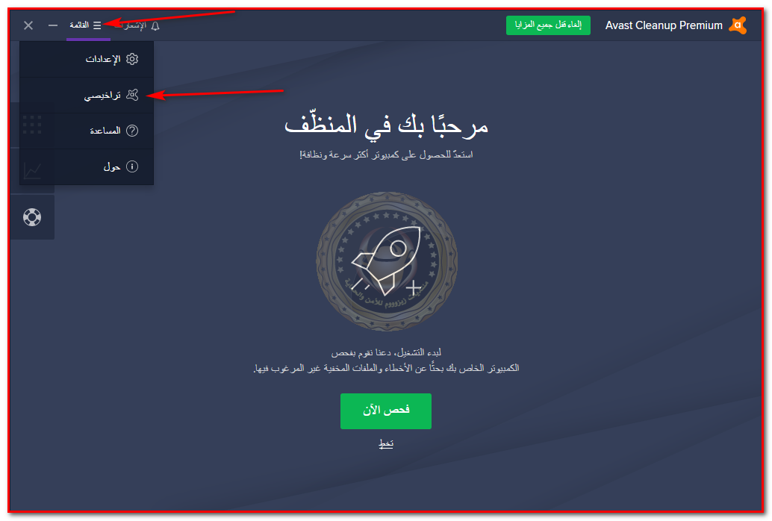Select the المساعدة menu entry label
Image resolution: width=772 pixels, height=521 pixels.
[105, 131]
